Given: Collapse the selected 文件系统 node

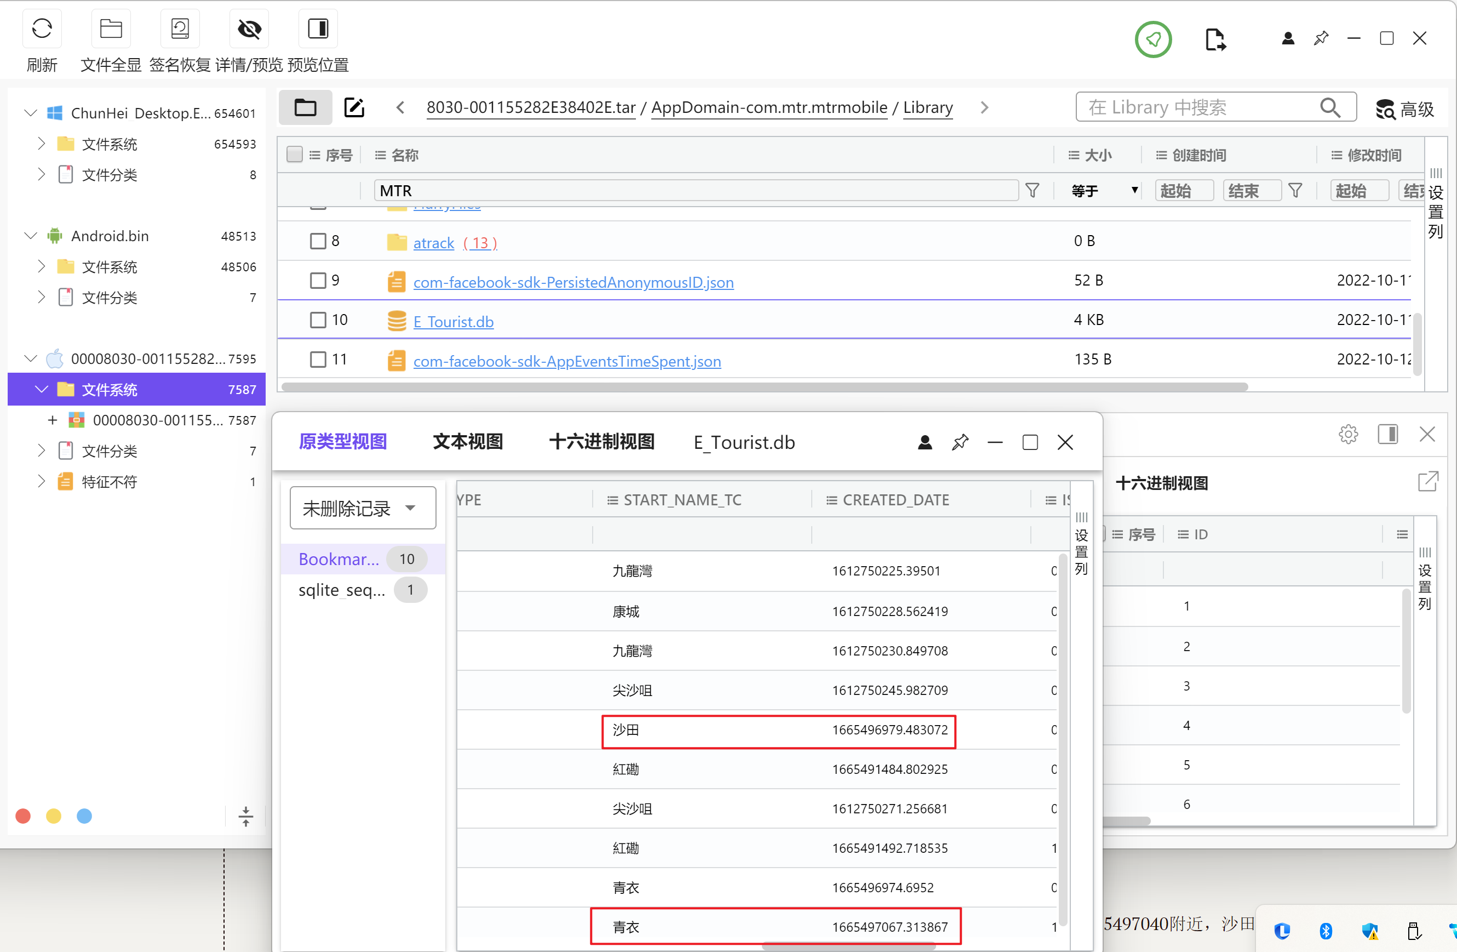Looking at the screenshot, I should (x=41, y=389).
